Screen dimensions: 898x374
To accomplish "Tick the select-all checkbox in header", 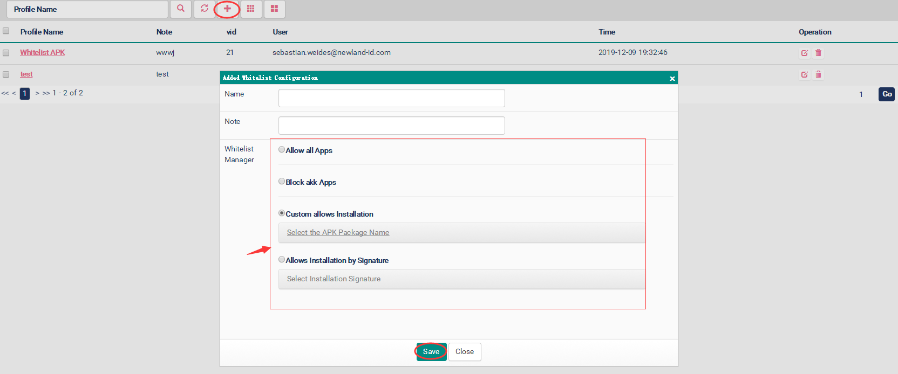I will [6, 31].
